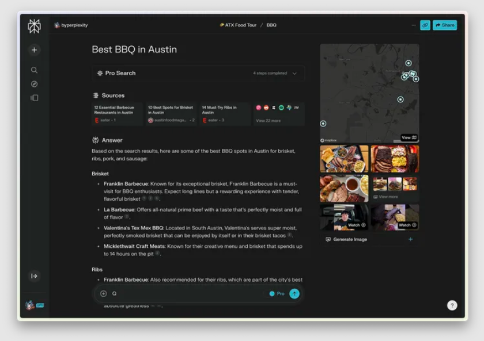Click the 'Best BBQ in Austin' title
Image resolution: width=484 pixels, height=341 pixels.
(134, 49)
